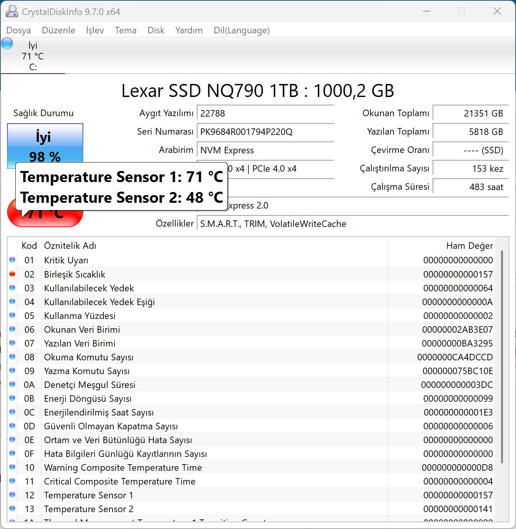Select the C: drive tab with 71 °C
The width and height of the screenshot is (516, 529).
(x=33, y=56)
